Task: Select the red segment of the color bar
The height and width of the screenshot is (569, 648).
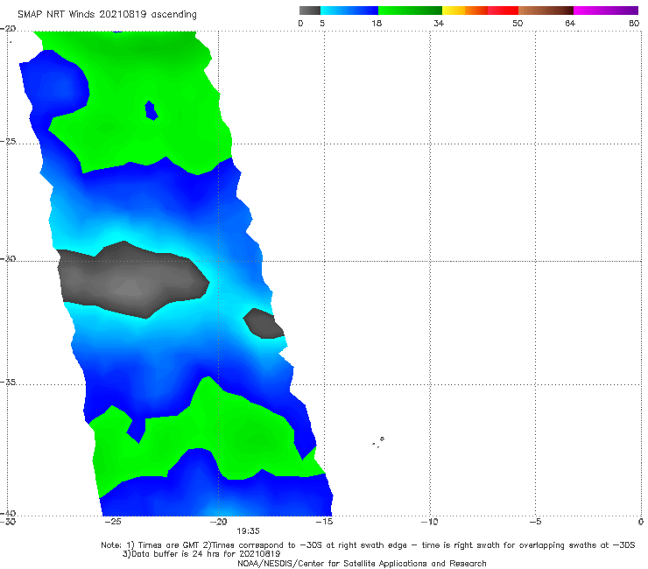Action: (503, 11)
